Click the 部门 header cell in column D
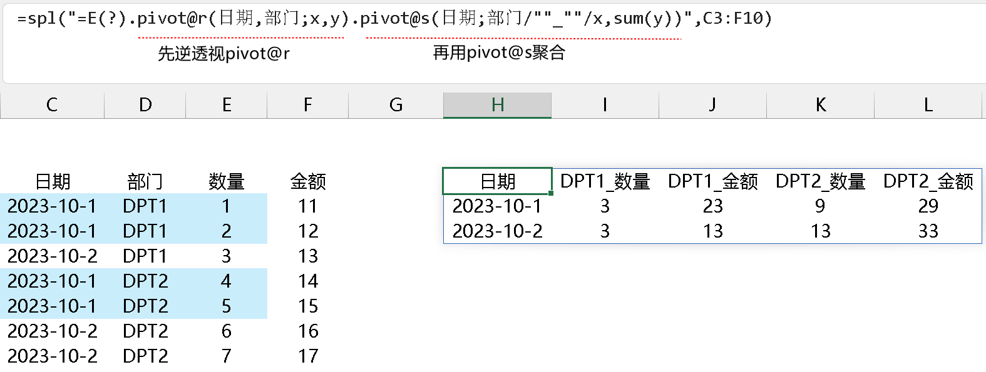Image resolution: width=986 pixels, height=372 pixels. pyautogui.click(x=145, y=181)
